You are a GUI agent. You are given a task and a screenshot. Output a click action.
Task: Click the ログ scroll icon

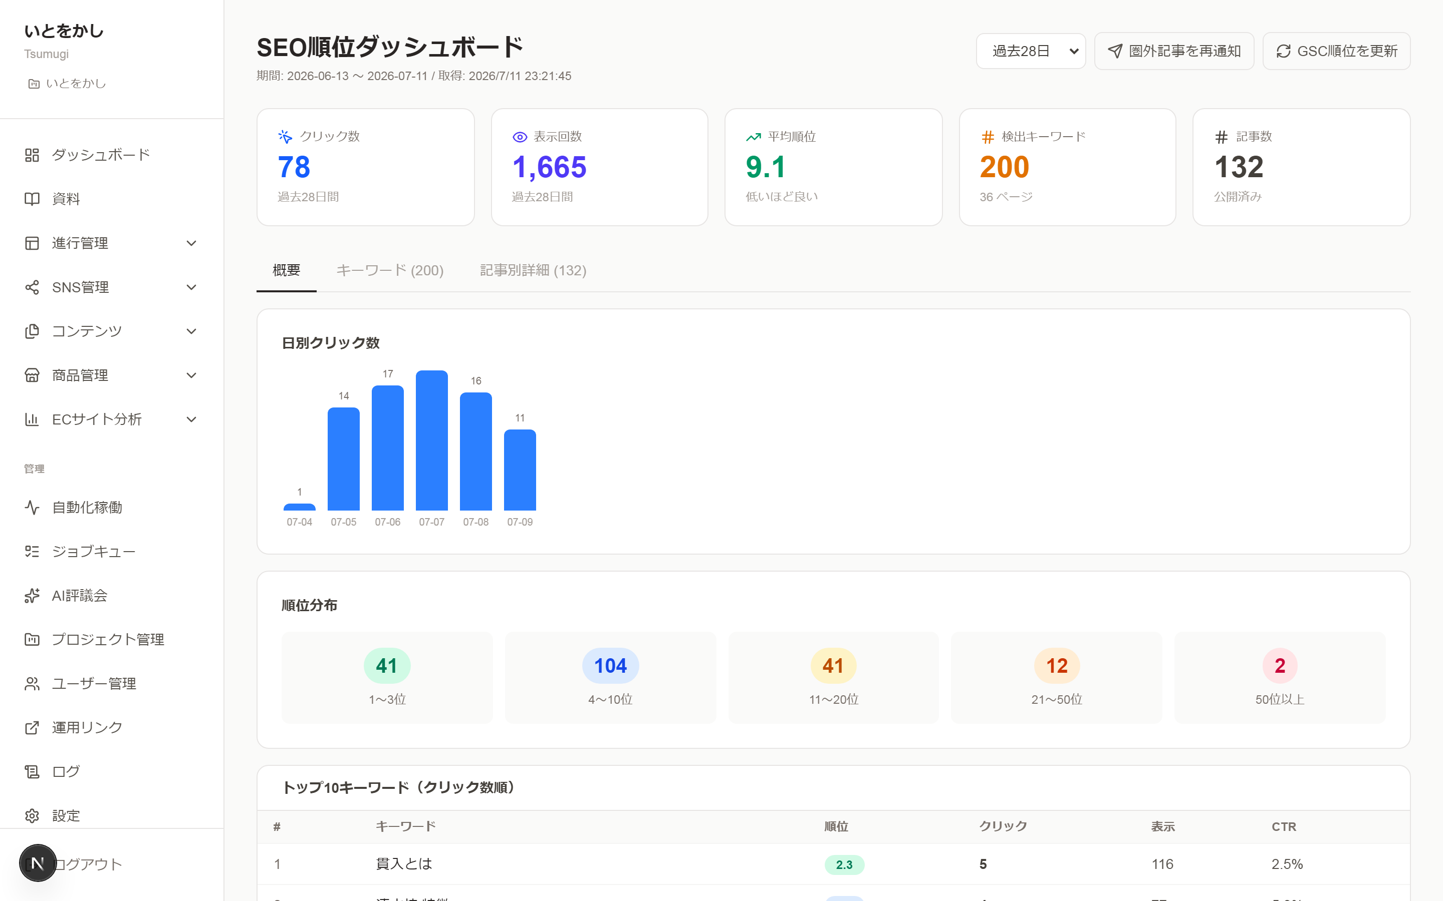tap(32, 772)
